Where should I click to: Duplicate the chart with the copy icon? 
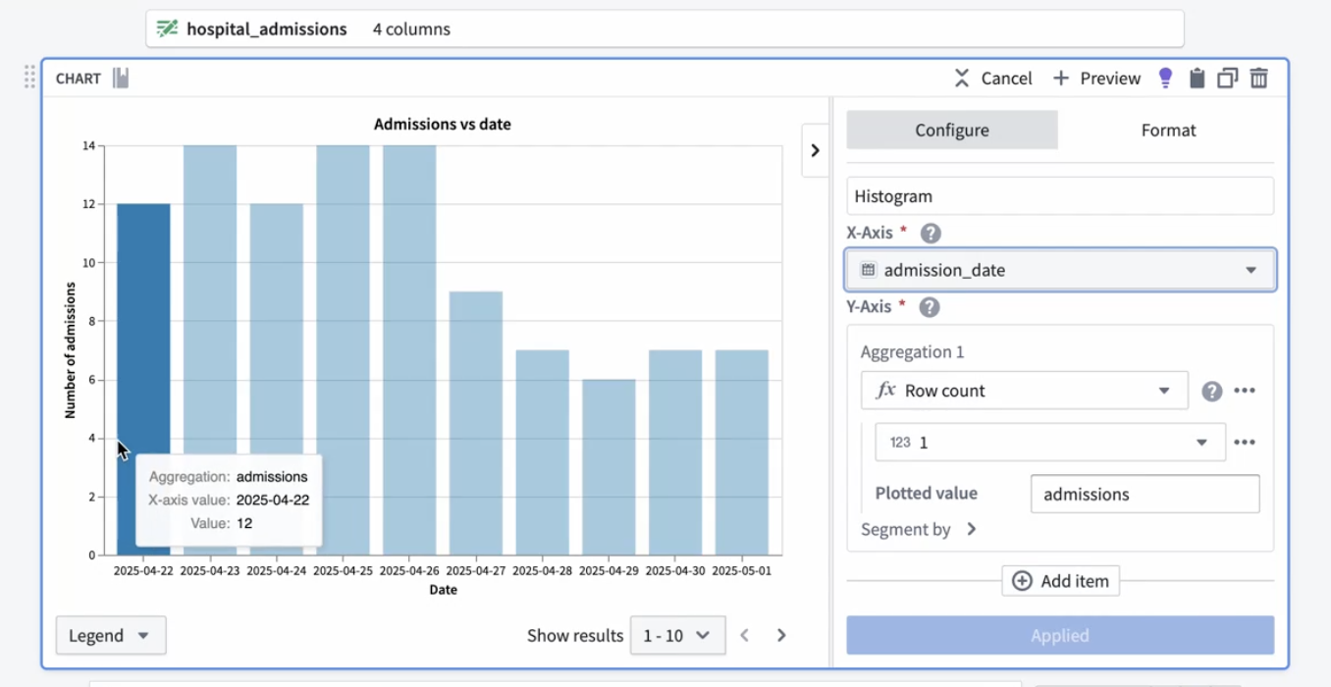(1227, 79)
